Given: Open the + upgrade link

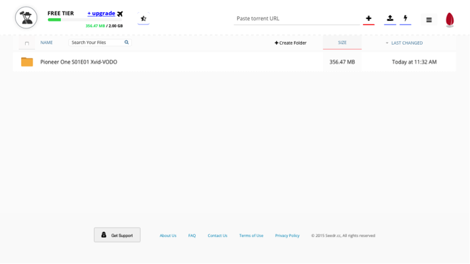Looking at the screenshot, I should click(101, 14).
